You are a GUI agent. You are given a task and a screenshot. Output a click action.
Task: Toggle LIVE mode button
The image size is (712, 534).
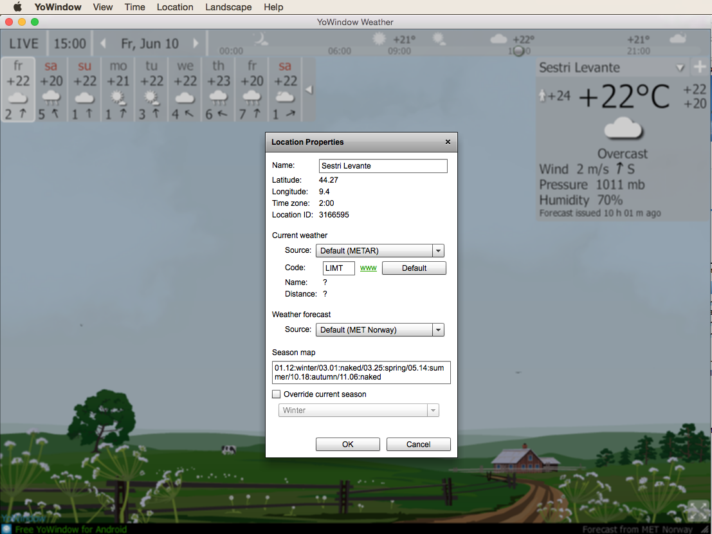click(x=24, y=44)
